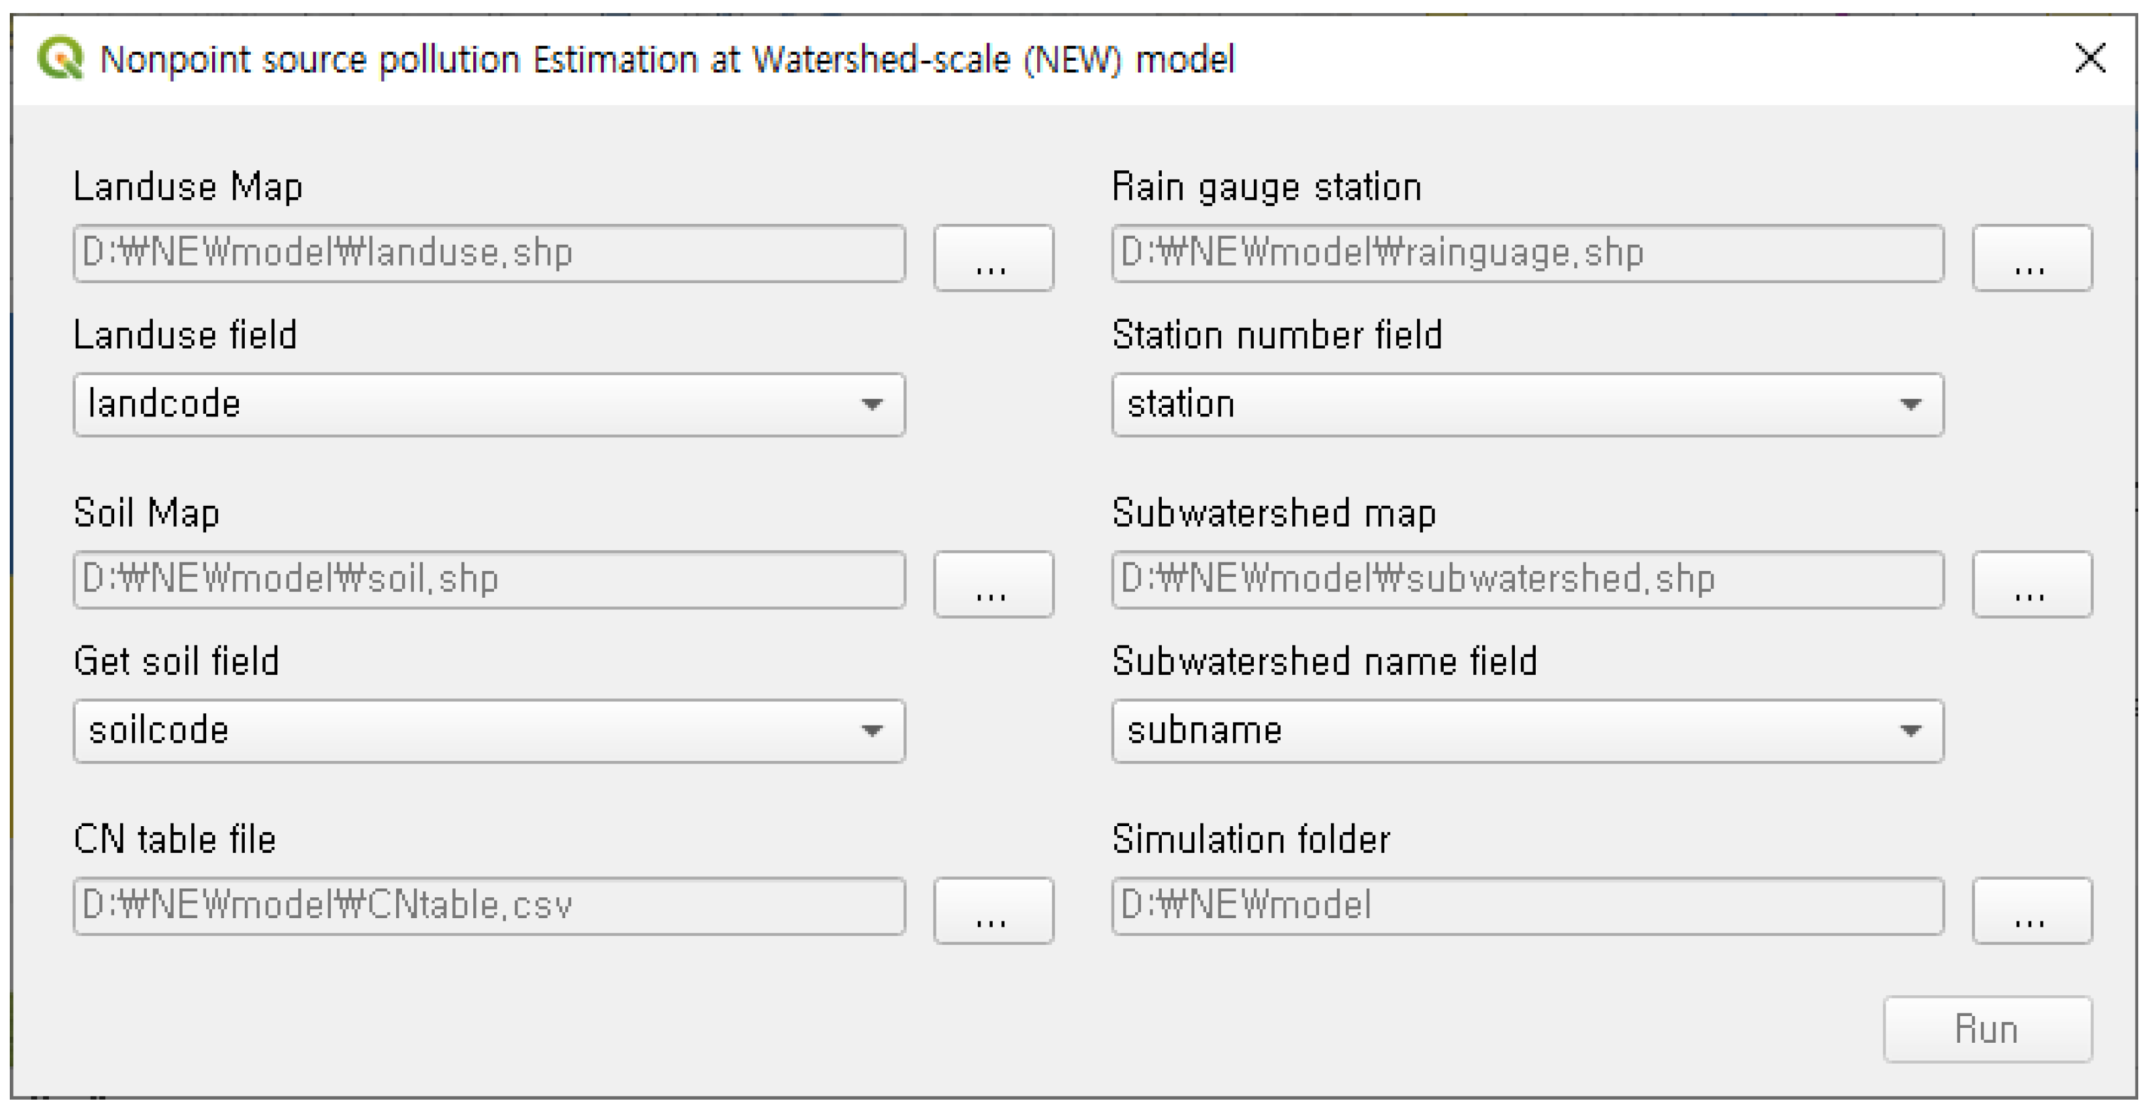Image resolution: width=2150 pixels, height=1112 pixels.
Task: Click the Simulation folder path field
Action: (1527, 905)
